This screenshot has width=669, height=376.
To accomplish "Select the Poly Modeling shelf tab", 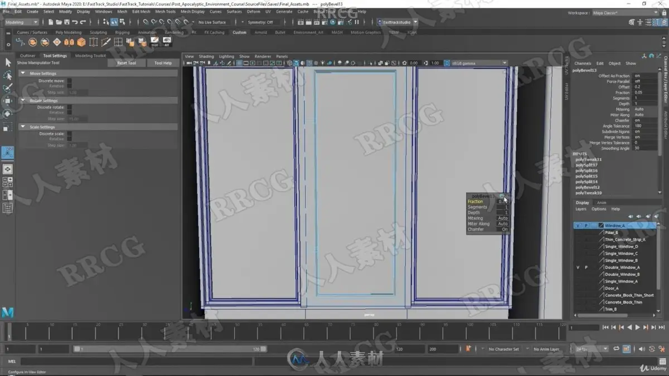I will [x=68, y=32].
